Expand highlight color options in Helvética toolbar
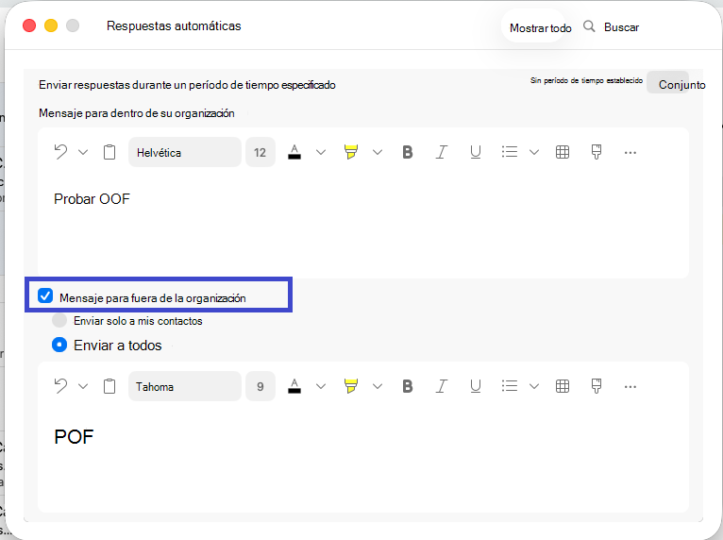The image size is (723, 540). (378, 152)
